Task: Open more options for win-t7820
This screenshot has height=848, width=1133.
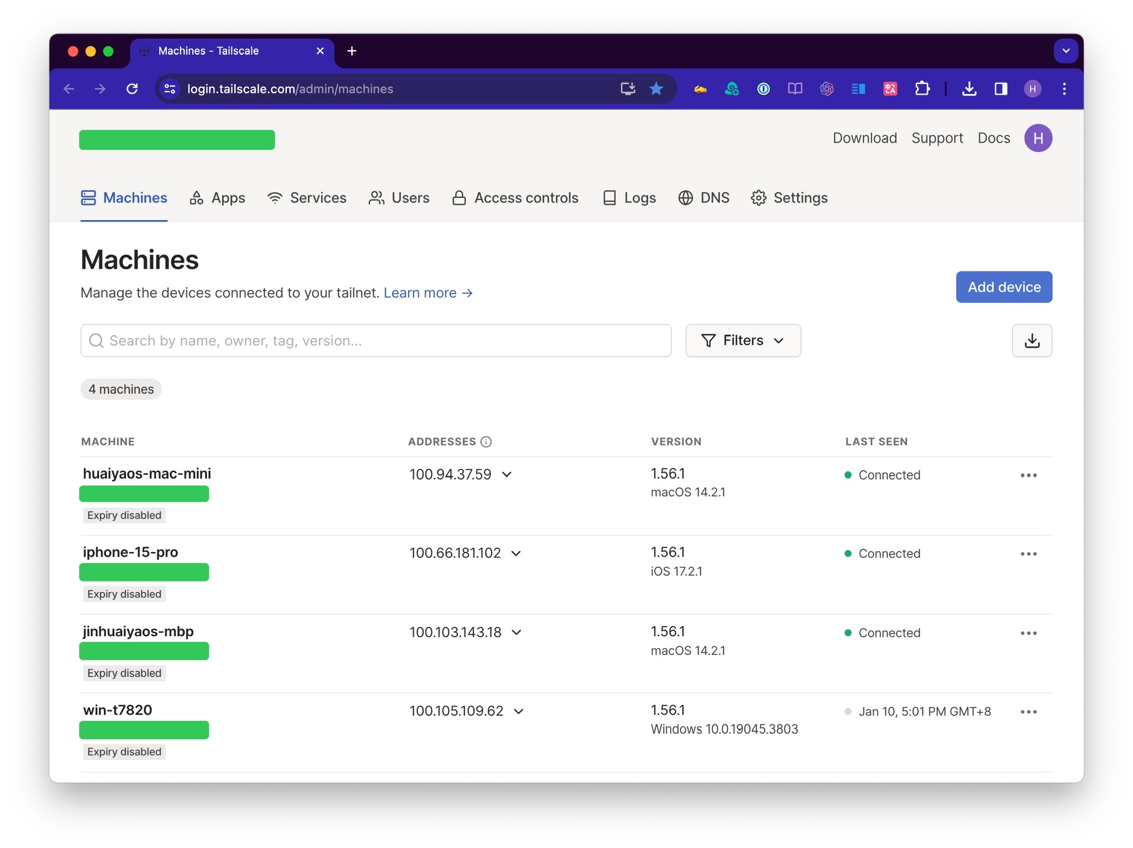Action: (1029, 712)
